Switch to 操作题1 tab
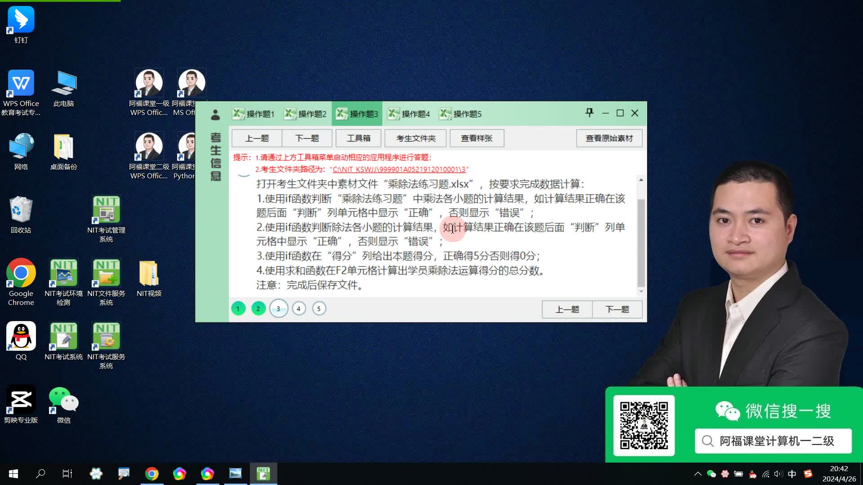Viewport: 863px width, 485px height. [x=254, y=114]
